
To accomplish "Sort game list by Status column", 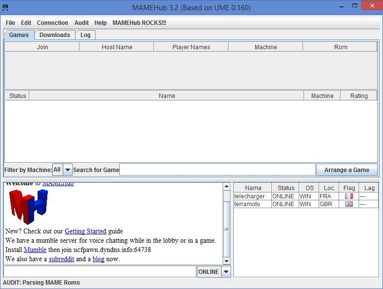I will (18, 96).
